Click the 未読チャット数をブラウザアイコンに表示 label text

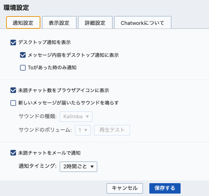64,90
